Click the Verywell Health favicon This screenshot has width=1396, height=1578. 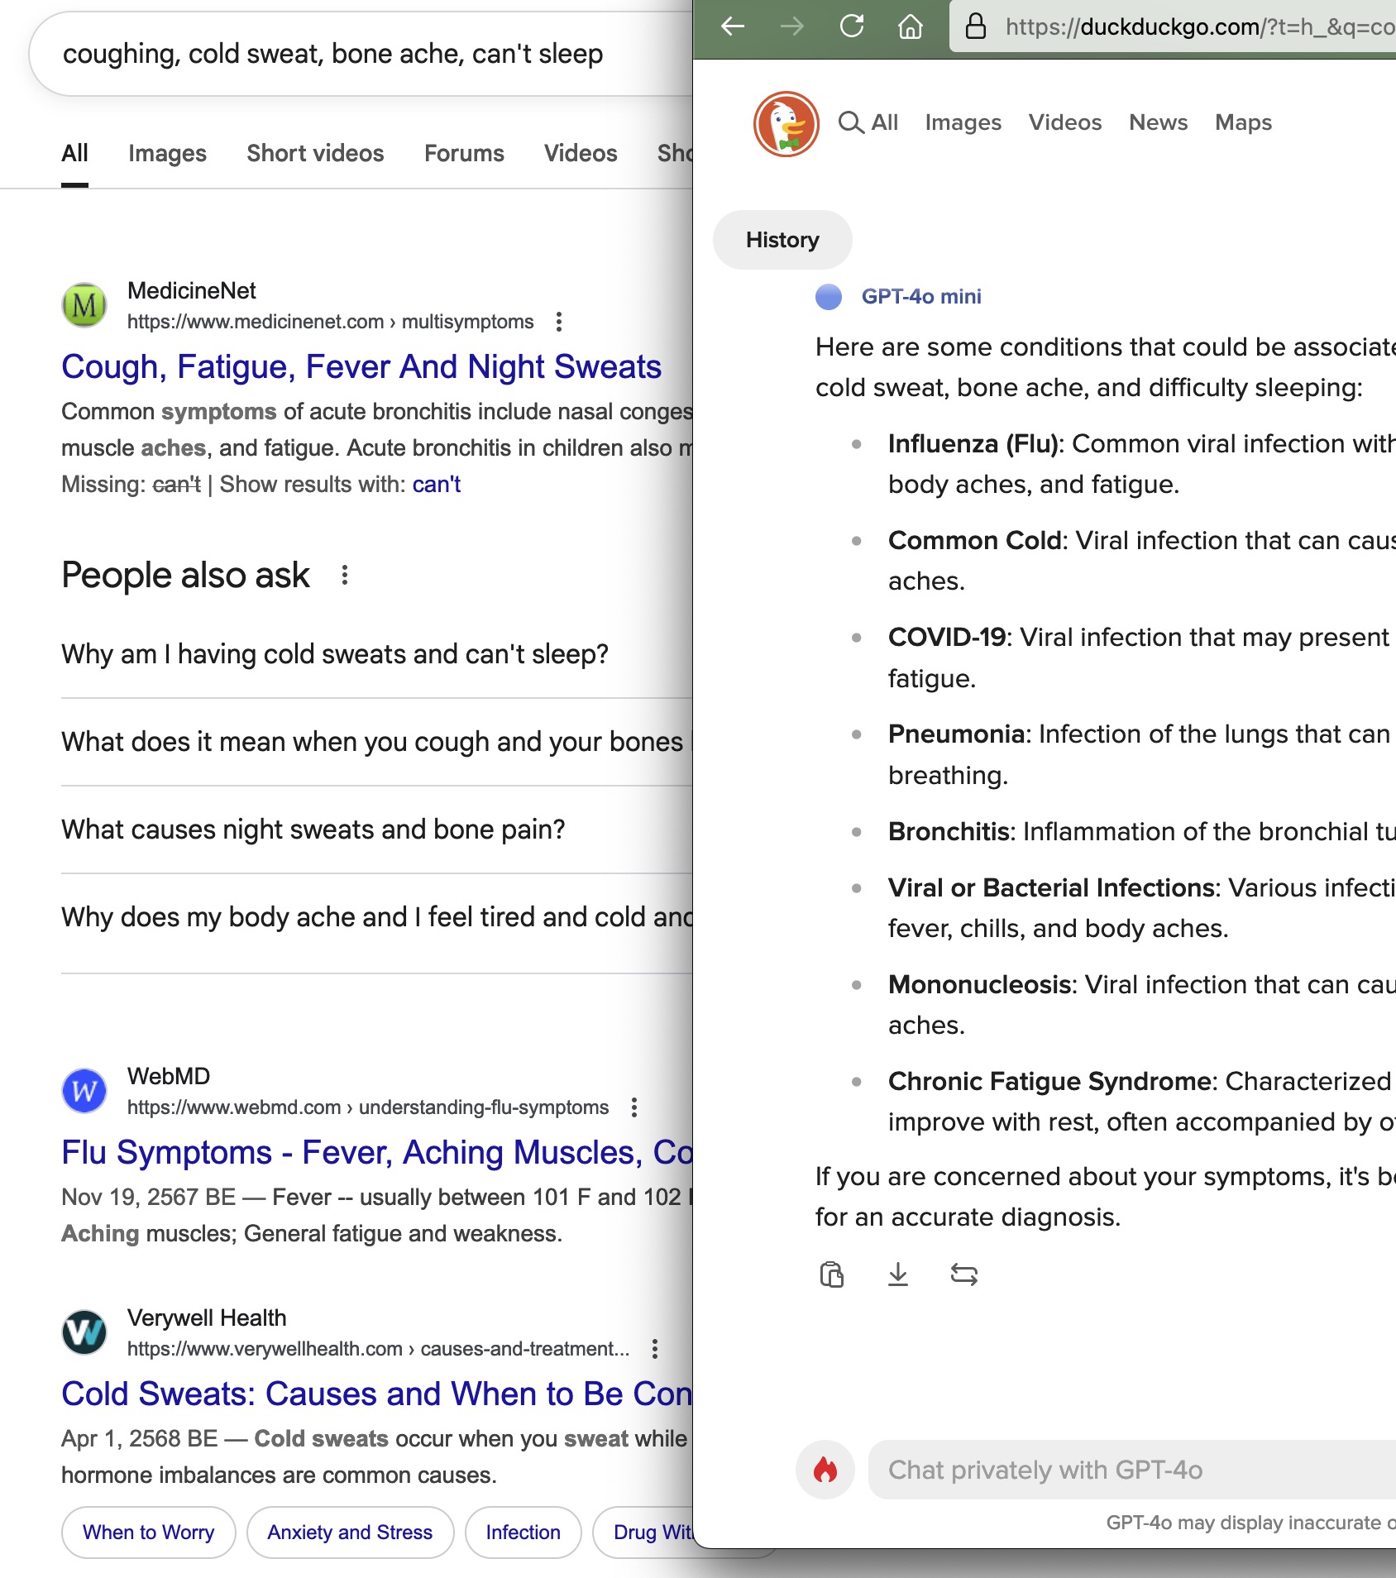click(84, 1332)
